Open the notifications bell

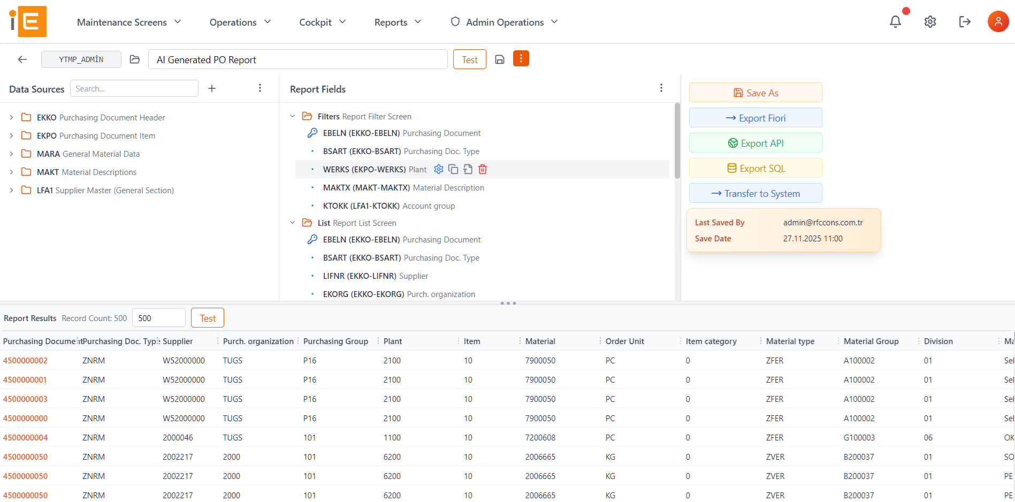pos(895,22)
